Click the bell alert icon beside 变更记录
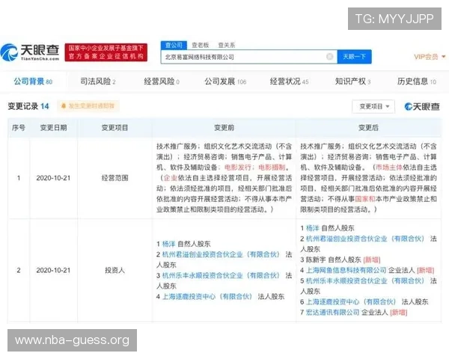 pos(64,106)
